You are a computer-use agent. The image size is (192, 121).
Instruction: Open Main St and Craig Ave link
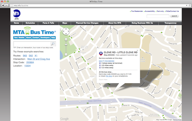[x=39, y=59]
